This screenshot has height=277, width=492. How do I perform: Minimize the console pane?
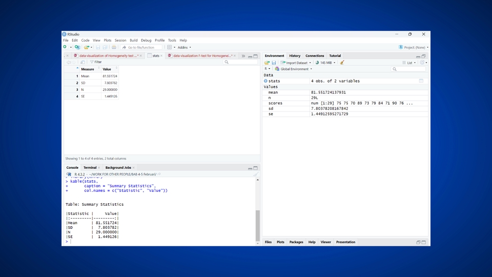(250, 168)
